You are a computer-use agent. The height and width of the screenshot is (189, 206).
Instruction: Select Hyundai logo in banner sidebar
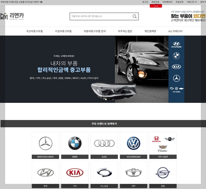pyautogui.click(x=176, y=45)
